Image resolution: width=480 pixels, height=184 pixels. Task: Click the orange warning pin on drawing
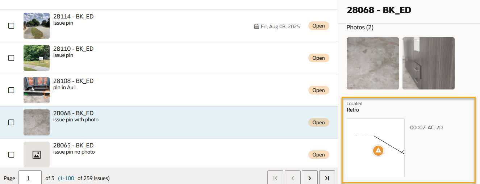tap(378, 150)
